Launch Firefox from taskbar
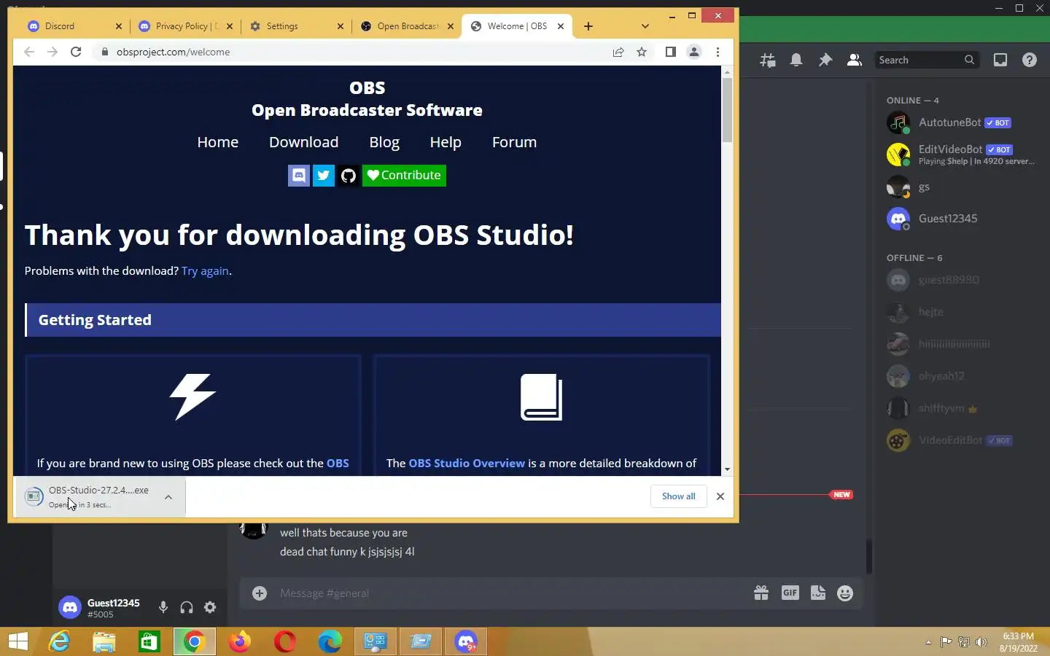This screenshot has width=1050, height=656. [239, 641]
